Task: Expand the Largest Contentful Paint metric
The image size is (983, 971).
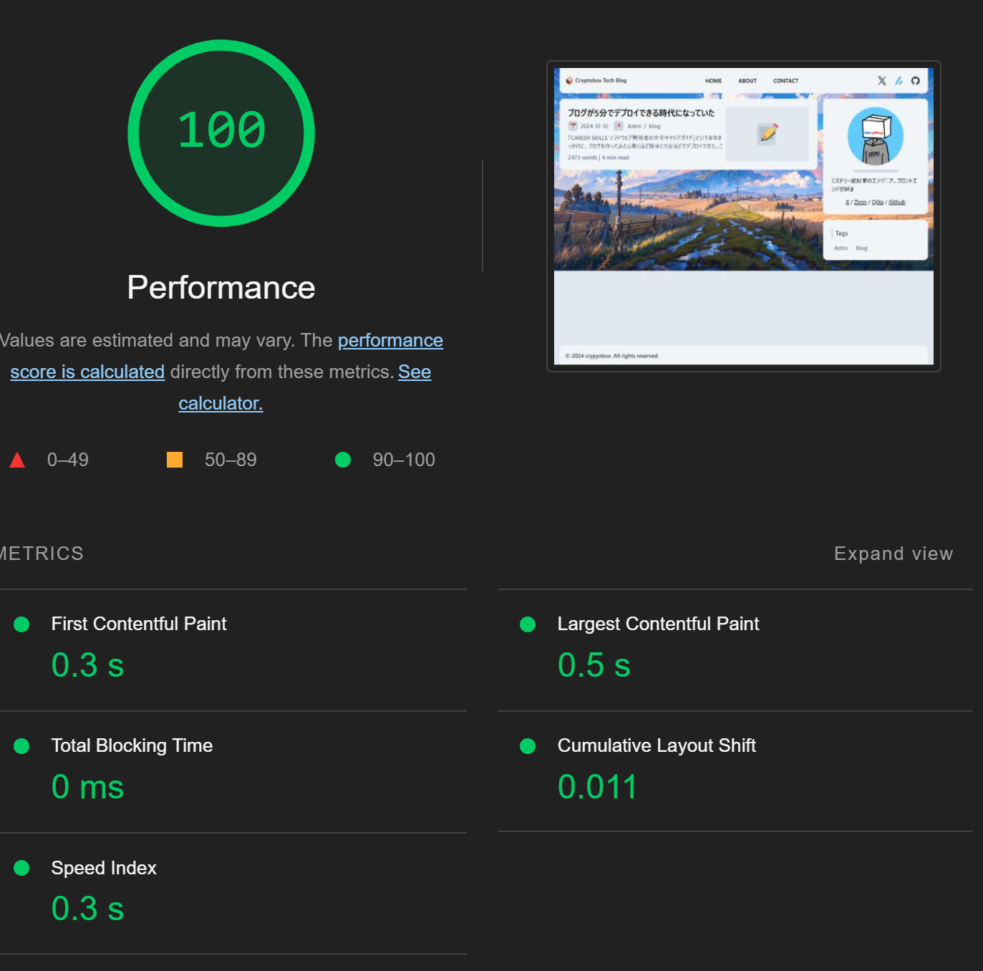Action: tap(735, 650)
